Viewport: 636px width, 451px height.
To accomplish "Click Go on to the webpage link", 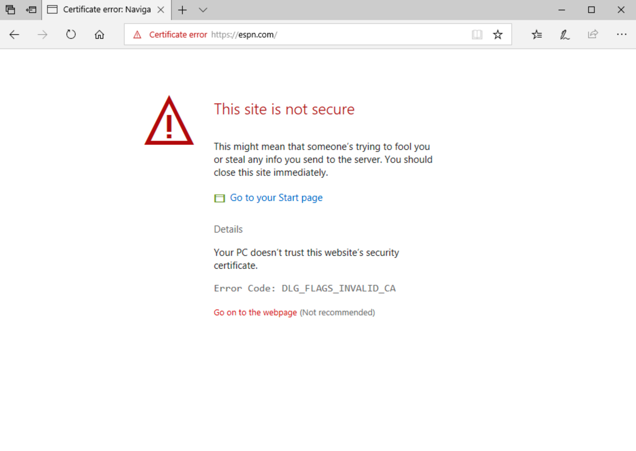I will pos(255,312).
